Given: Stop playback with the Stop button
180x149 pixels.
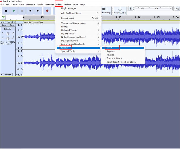Looking at the screenshot, I should coord(22,11).
